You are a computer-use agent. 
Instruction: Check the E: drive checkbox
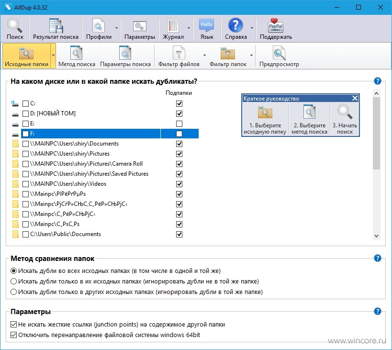tap(25, 124)
